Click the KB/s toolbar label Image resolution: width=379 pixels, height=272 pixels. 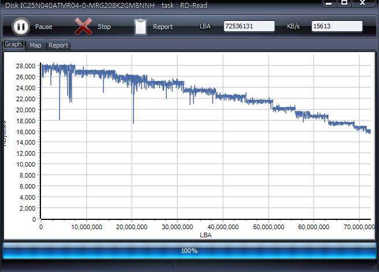click(293, 26)
